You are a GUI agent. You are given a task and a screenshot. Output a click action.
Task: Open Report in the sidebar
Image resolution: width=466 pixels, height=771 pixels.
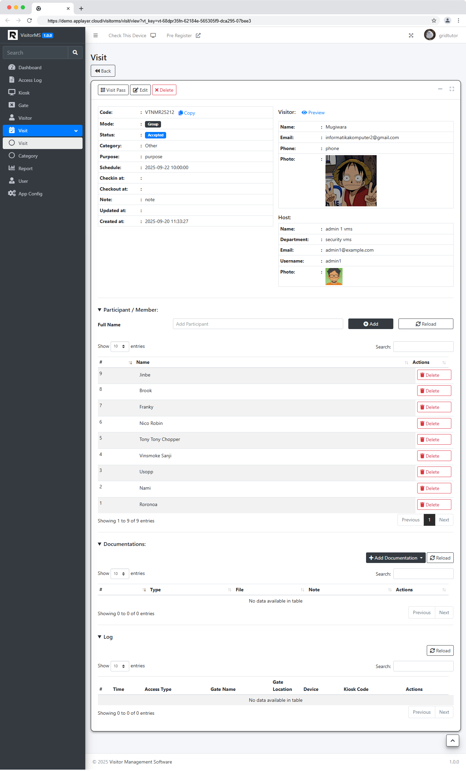(43, 168)
